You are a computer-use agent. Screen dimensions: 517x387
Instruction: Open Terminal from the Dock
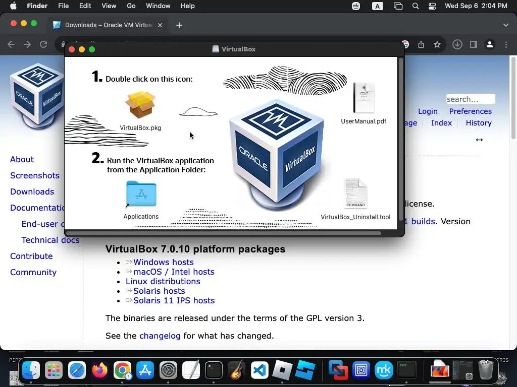pos(214,370)
